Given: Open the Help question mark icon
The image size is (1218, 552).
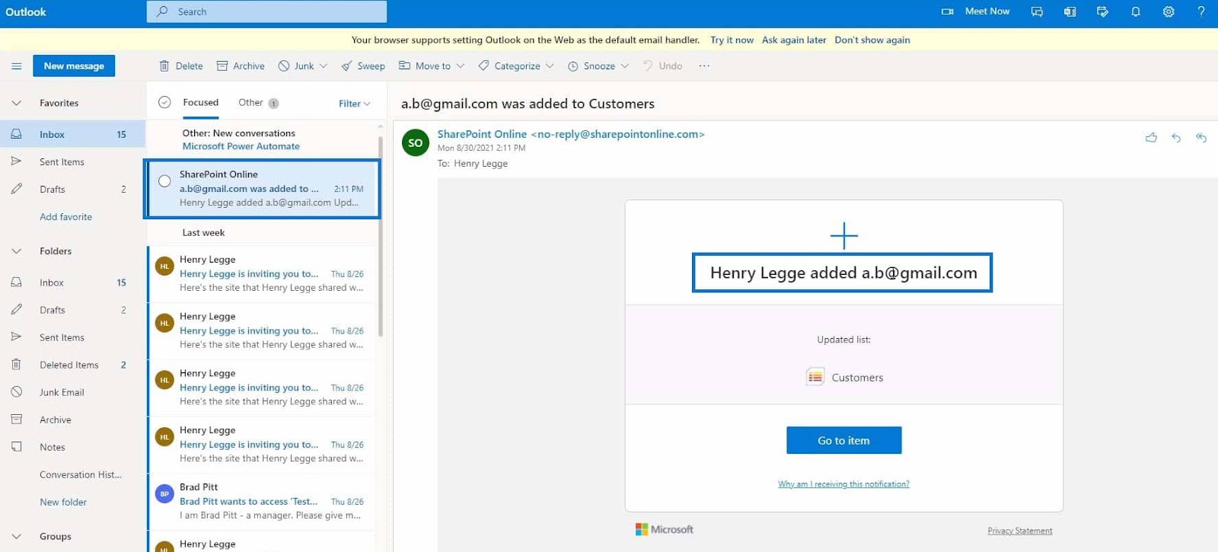Looking at the screenshot, I should click(1201, 11).
